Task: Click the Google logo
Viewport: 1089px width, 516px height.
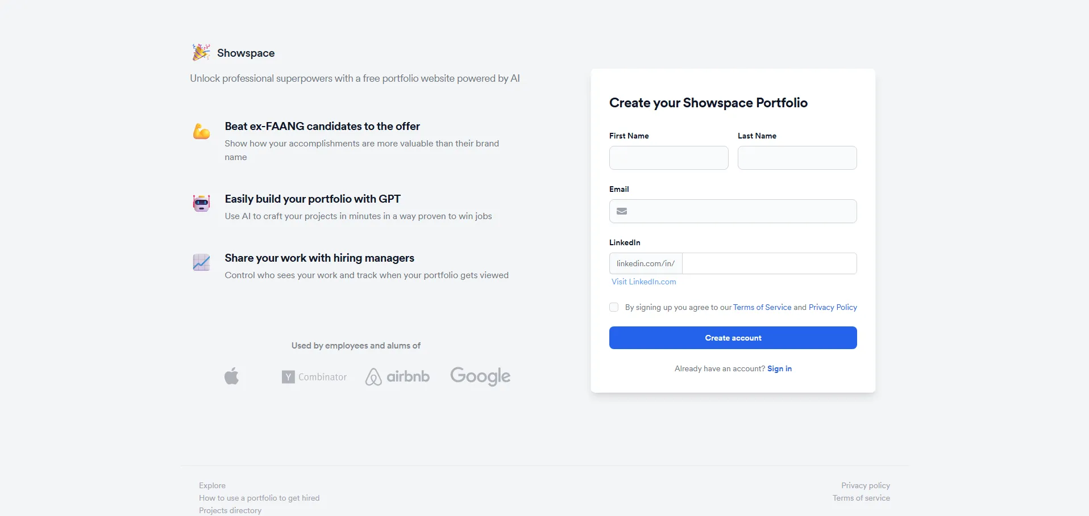Action: 480,376
